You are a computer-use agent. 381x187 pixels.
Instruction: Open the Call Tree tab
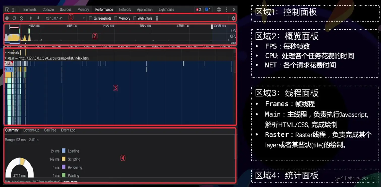tap(50, 130)
